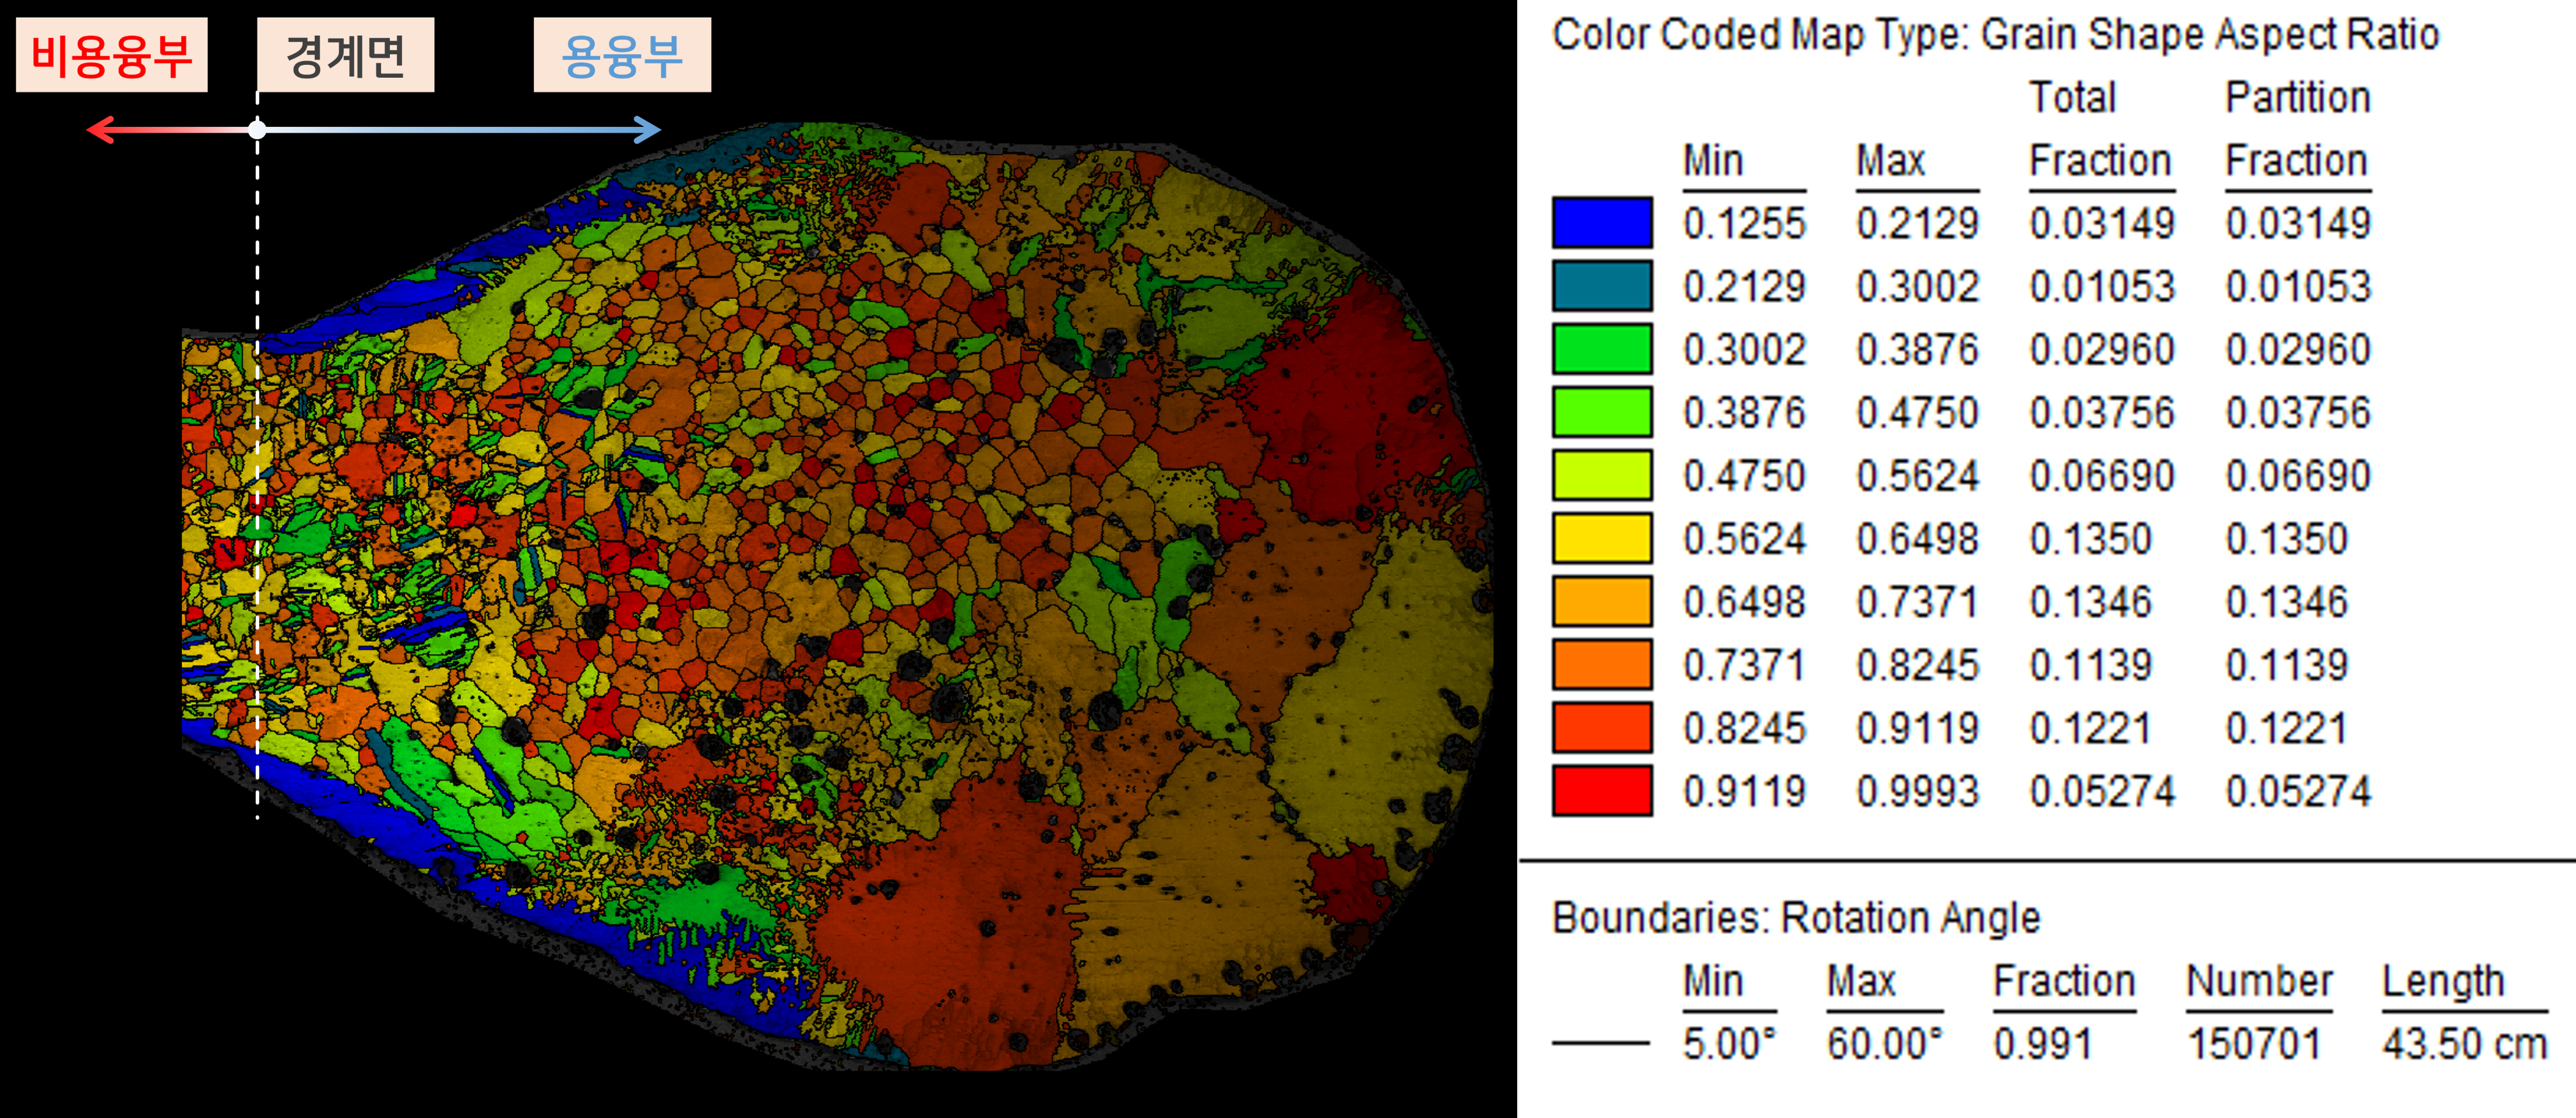Click the bright green 0.3876 swatch
This screenshot has width=2576, height=1118.
coord(1601,412)
